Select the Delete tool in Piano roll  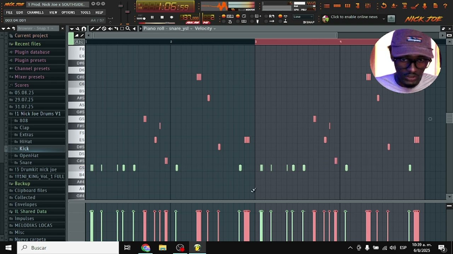coord(104,29)
